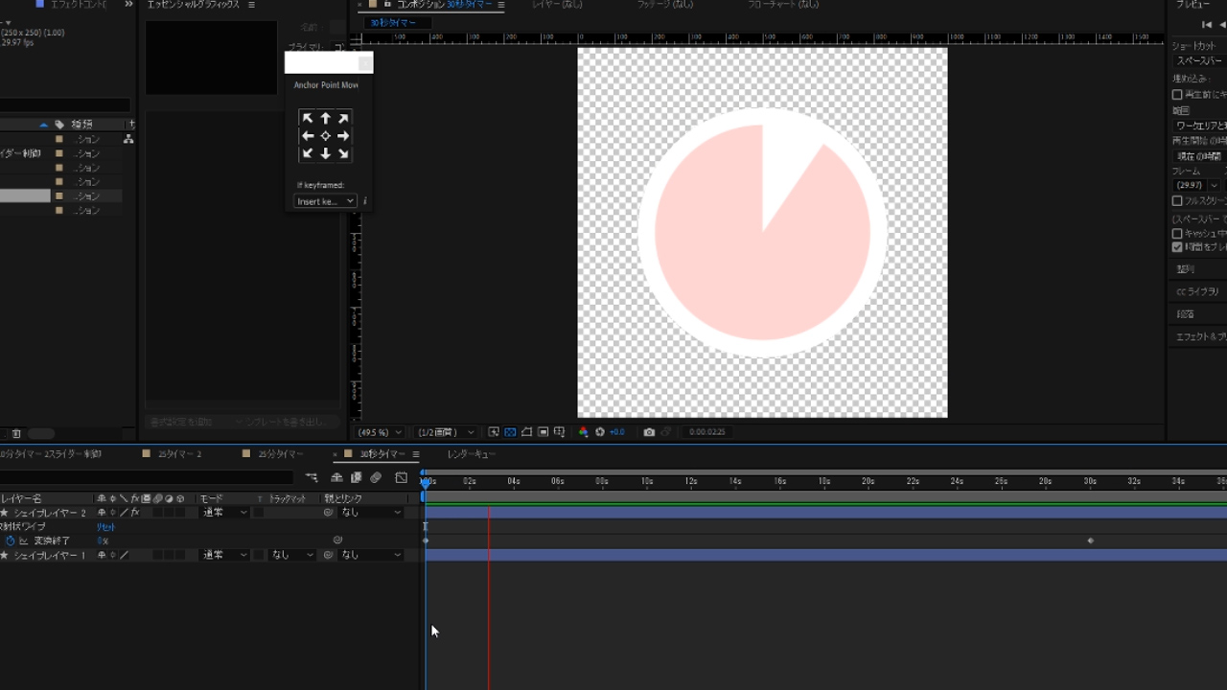Image resolution: width=1227 pixels, height=690 pixels.
Task: Click the bottom-right anchor arrow icon
Action: [x=343, y=153]
